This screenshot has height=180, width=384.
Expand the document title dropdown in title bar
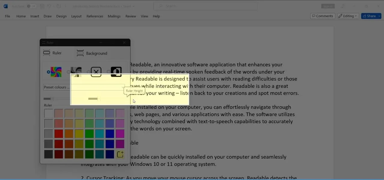click(x=133, y=6)
